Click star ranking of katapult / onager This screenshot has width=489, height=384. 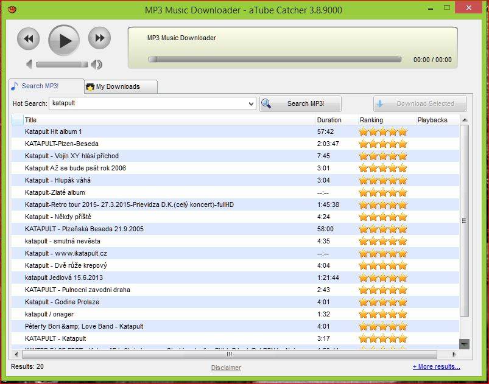(x=383, y=314)
